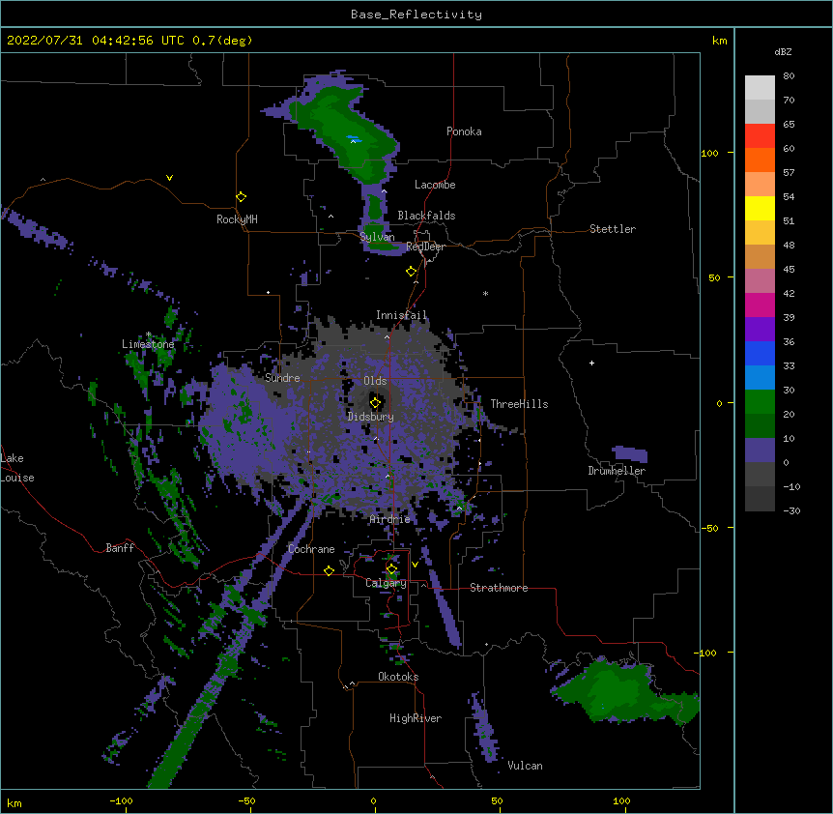Screen dimensions: 833x814
Task: Click the 100 tick on right axis
Action: (x=709, y=153)
